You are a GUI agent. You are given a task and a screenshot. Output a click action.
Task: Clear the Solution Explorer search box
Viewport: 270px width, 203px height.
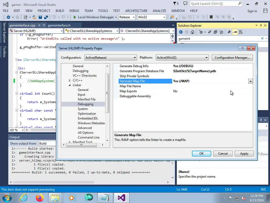[x=262, y=38]
